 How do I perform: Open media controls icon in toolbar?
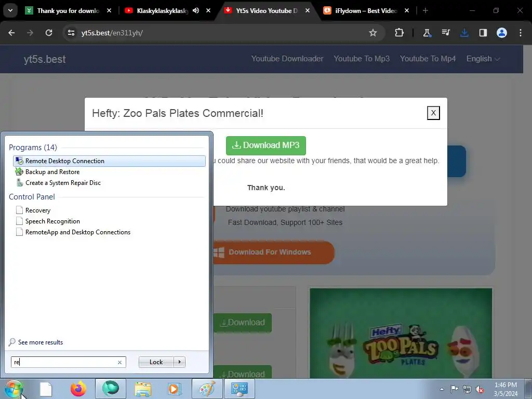[x=446, y=33]
